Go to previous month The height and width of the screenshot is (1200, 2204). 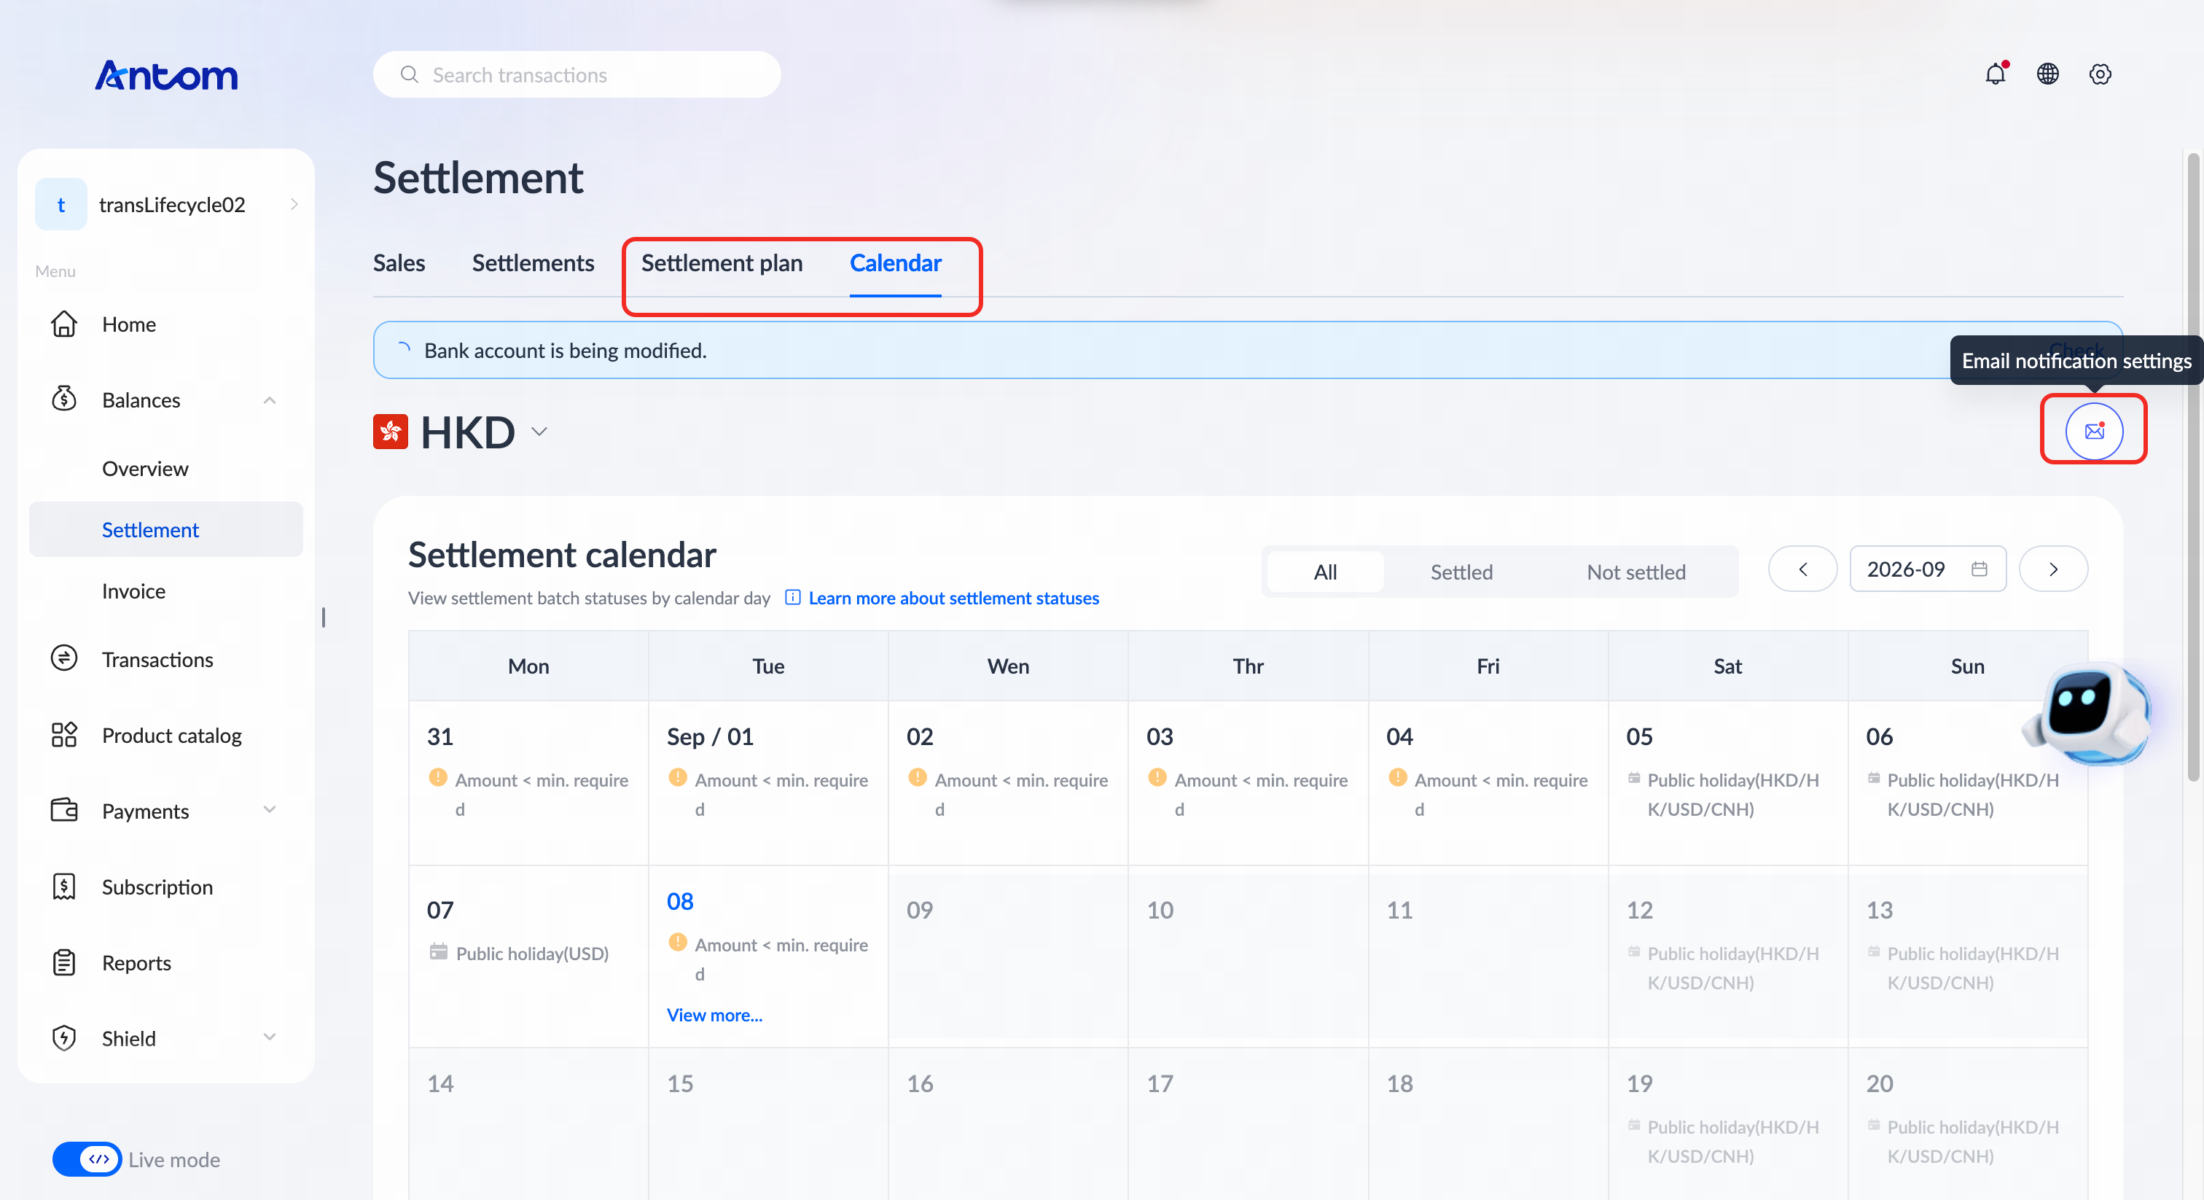point(1802,569)
